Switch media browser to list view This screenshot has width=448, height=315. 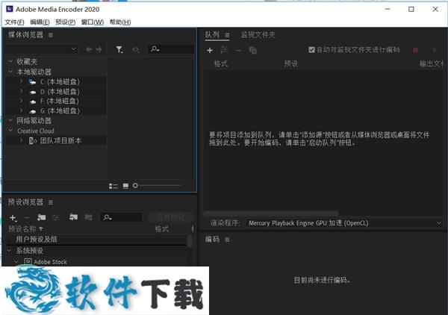113,185
